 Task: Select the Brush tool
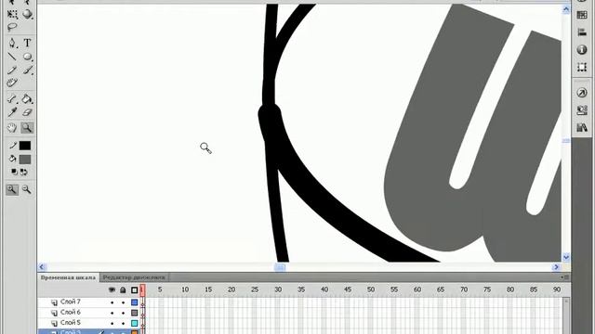(x=27, y=71)
